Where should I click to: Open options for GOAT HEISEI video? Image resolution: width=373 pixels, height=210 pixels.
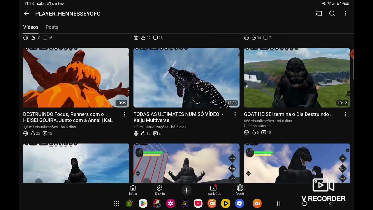[x=346, y=114]
